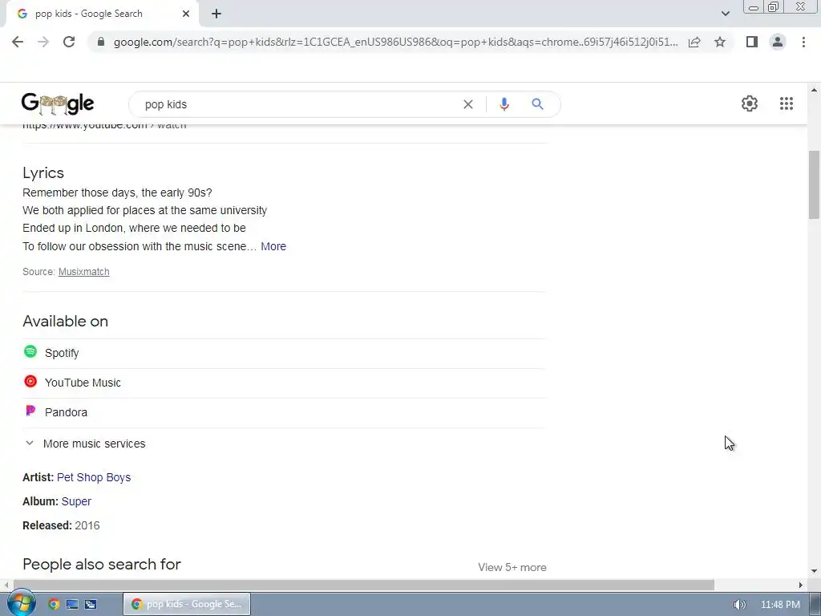Share this page from address bar
The width and height of the screenshot is (821, 616).
coord(694,42)
